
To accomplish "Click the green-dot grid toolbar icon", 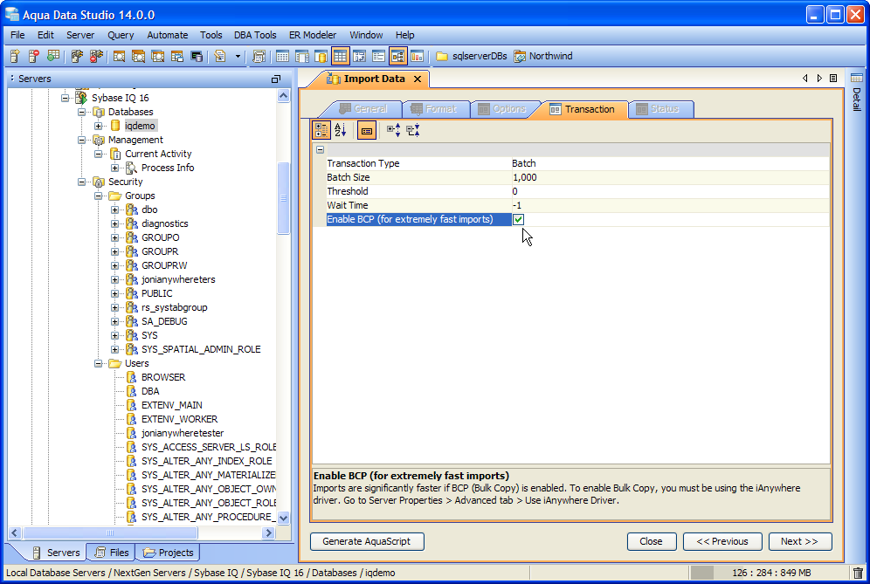I will [x=53, y=56].
